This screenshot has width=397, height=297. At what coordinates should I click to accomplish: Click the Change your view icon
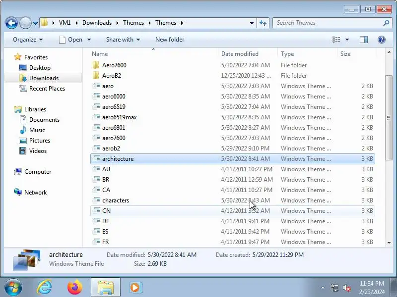(336, 40)
